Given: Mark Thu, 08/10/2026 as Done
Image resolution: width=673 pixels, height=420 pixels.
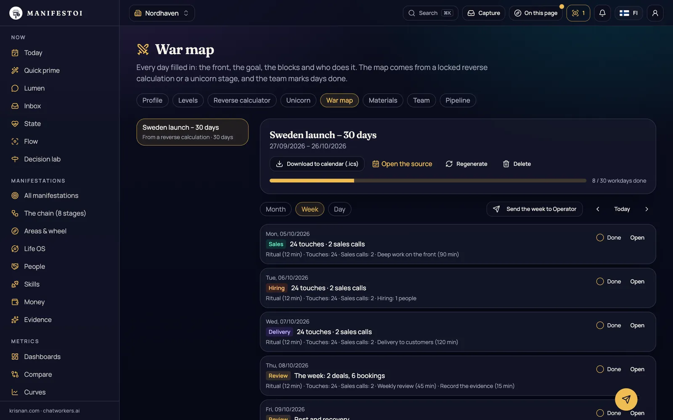Looking at the screenshot, I should coord(609,369).
